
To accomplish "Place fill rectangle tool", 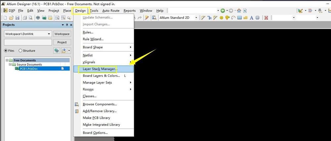I will point(239,18).
